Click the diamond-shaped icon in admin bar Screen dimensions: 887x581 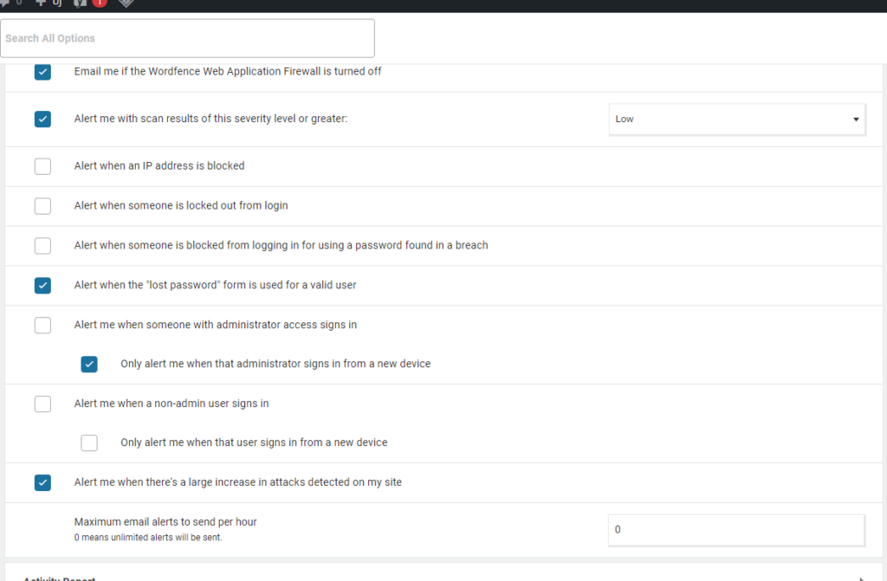pyautogui.click(x=126, y=3)
